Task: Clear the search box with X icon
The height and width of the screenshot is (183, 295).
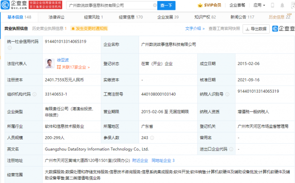Action: (x=155, y=5)
